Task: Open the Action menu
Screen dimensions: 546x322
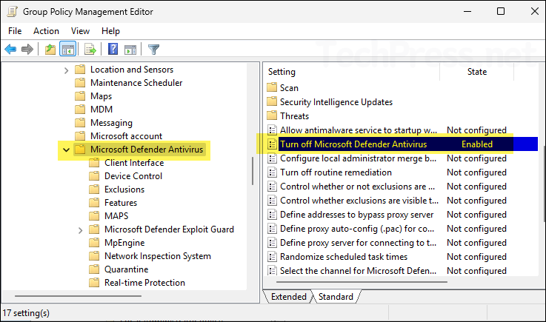Action: point(46,31)
